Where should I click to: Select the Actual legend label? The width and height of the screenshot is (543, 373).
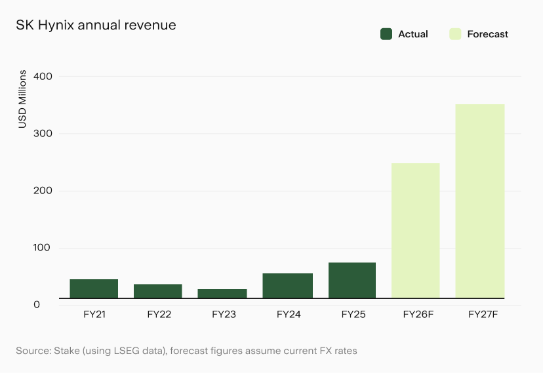pyautogui.click(x=412, y=34)
